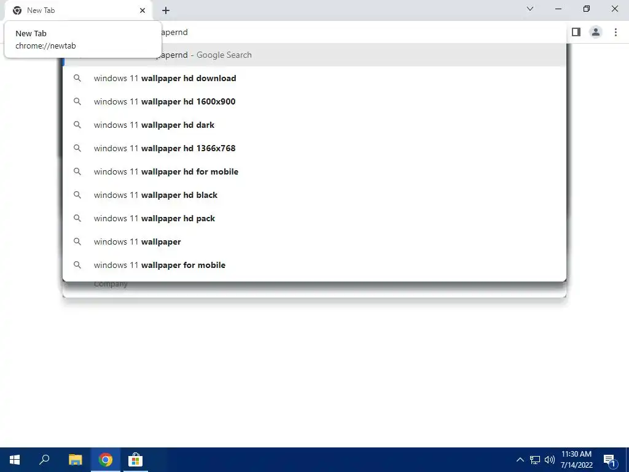Viewport: 629px width, 472px height.
Task: Click search icon beside 'wallpaper hd download'
Action: pyautogui.click(x=77, y=78)
